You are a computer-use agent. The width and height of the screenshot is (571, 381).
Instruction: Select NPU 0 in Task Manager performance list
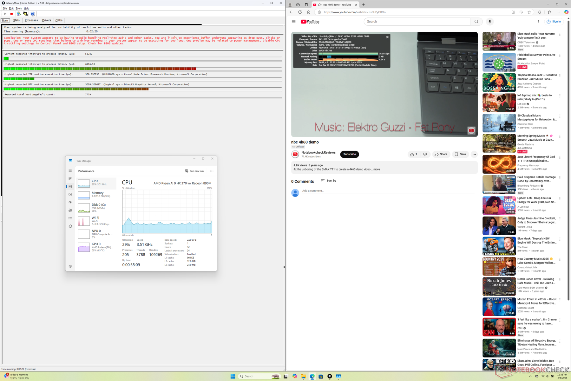pyautogui.click(x=96, y=234)
